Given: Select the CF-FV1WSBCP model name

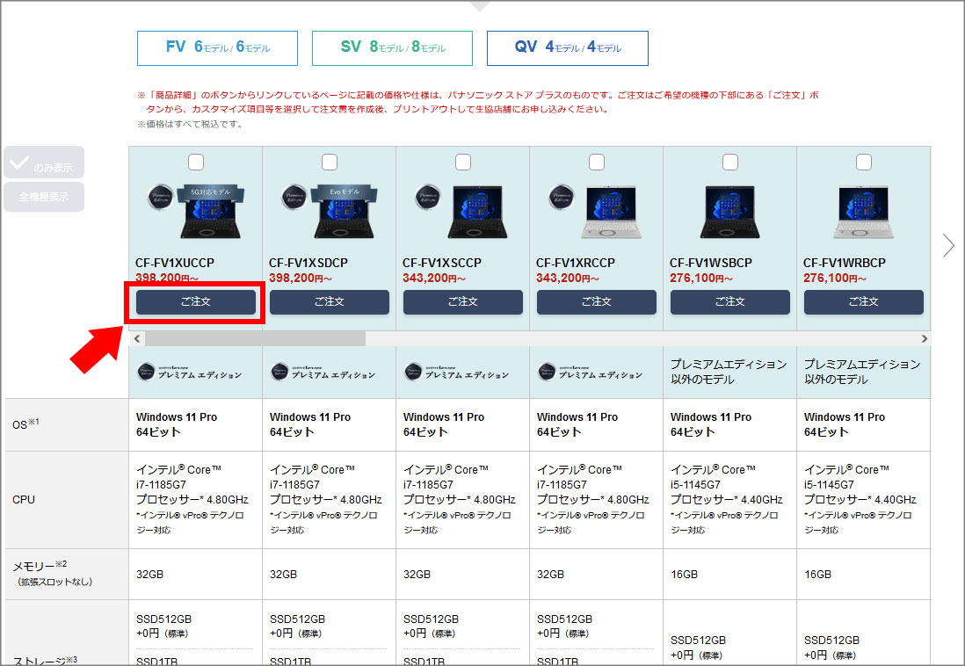Looking at the screenshot, I should (711, 263).
